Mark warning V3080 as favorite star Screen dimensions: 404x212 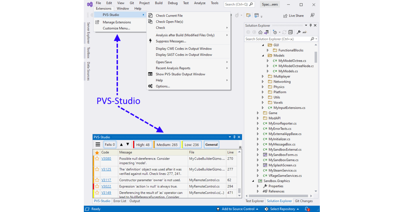[97, 159]
